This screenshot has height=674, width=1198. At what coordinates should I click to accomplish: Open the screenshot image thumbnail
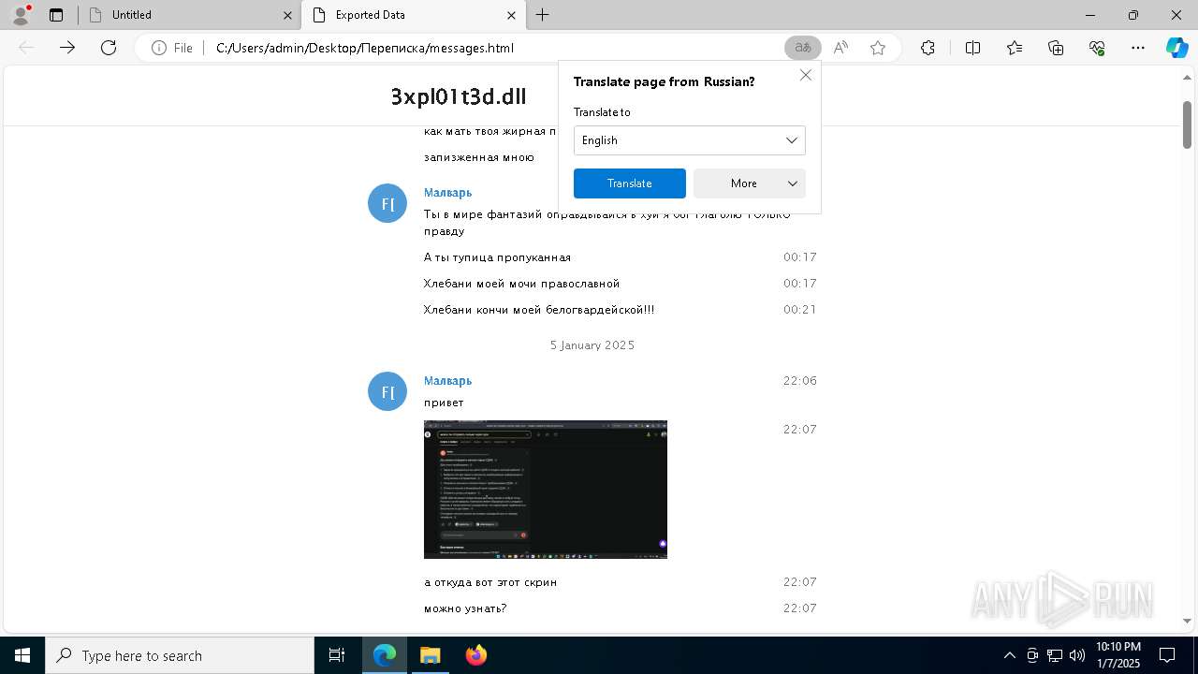click(546, 490)
